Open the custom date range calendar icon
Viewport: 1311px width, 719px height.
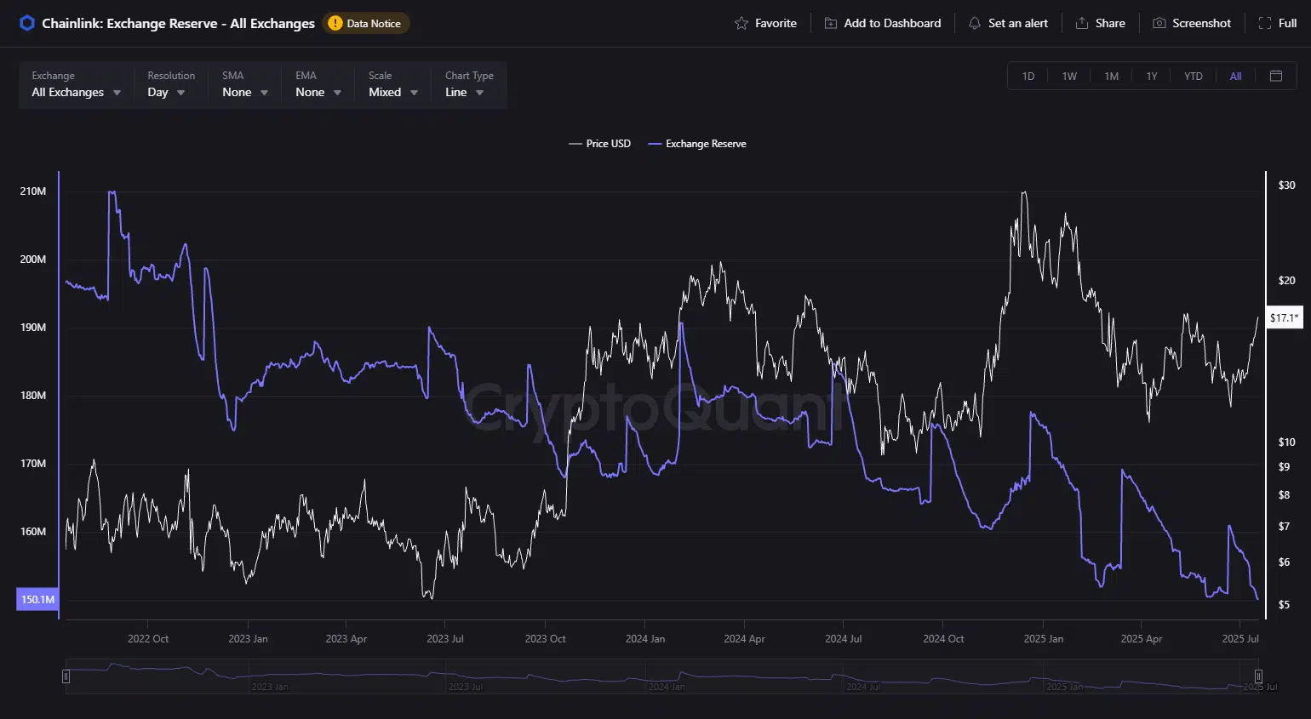[1275, 76]
